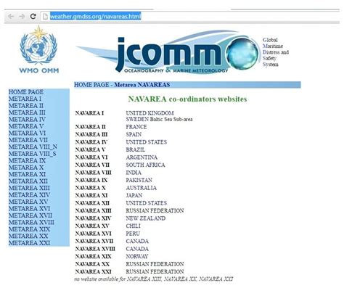Open METAREA IV in the sidebar
The width and height of the screenshot is (344, 296).
[x=27, y=119]
